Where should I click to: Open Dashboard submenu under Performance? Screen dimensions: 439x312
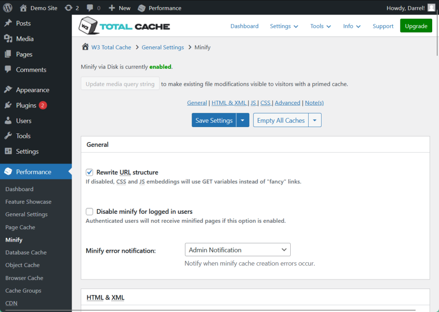pos(19,189)
